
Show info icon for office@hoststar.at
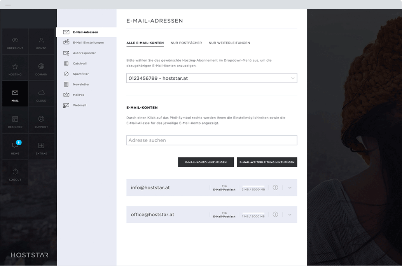pyautogui.click(x=275, y=215)
